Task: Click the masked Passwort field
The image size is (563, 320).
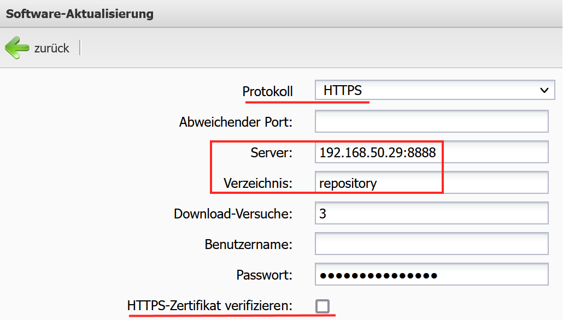Action: click(431, 275)
